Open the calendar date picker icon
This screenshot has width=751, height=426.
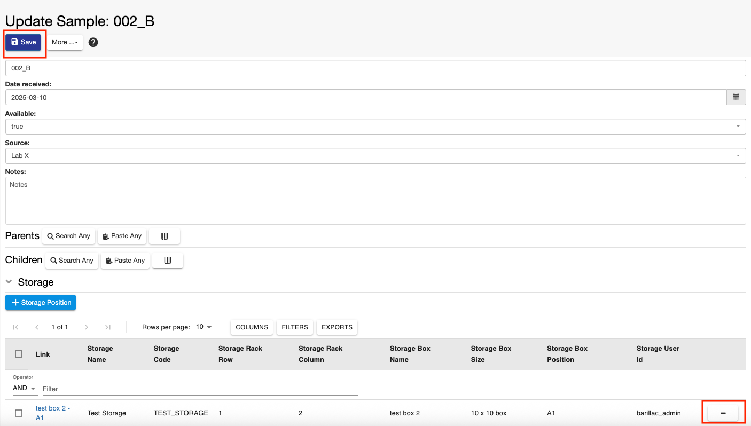(x=736, y=97)
